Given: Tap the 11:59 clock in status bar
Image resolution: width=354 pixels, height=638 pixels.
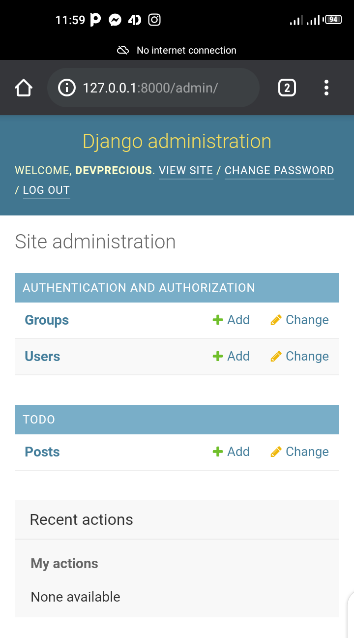Looking at the screenshot, I should [70, 20].
